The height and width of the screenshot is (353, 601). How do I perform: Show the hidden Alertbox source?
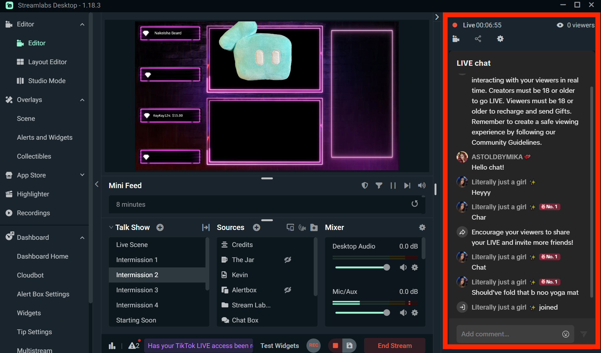point(288,290)
